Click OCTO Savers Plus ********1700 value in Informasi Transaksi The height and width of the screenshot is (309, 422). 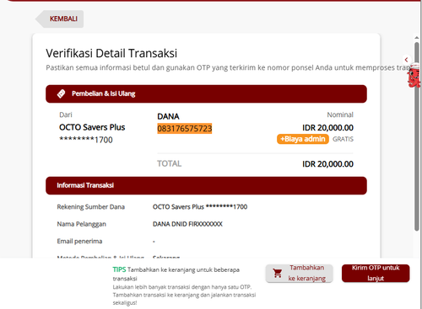click(200, 207)
